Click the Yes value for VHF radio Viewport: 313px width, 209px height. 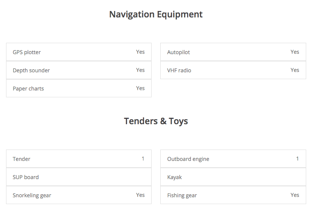point(295,70)
